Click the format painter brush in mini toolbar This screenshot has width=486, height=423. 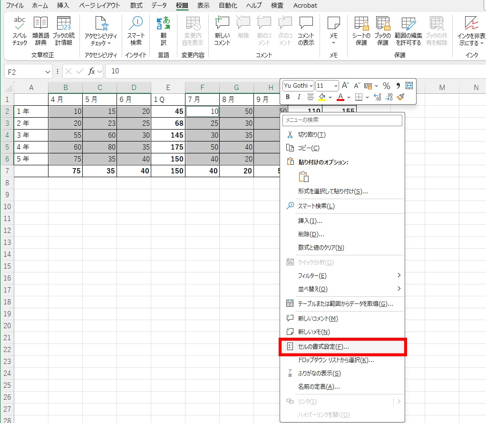tap(400, 97)
